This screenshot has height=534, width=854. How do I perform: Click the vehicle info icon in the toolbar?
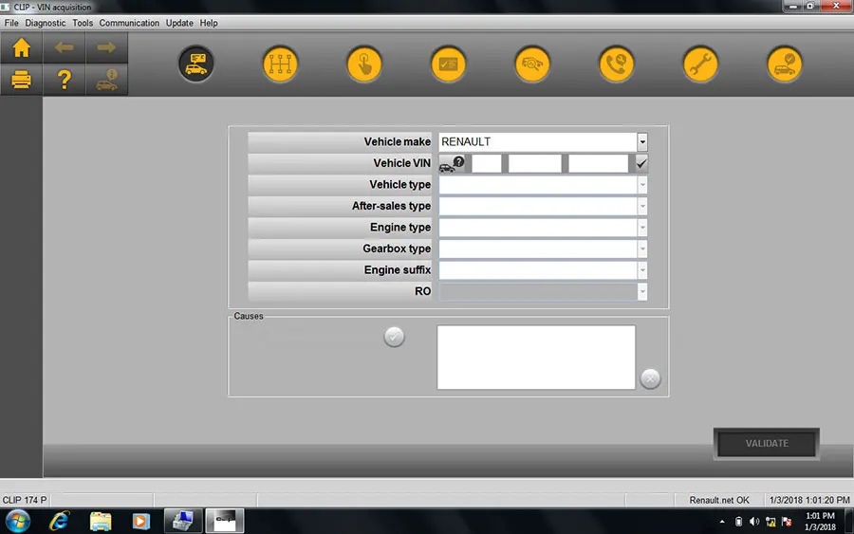click(x=106, y=80)
